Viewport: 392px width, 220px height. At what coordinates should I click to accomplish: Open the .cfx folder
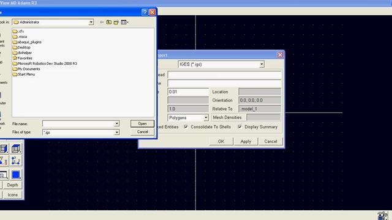tap(18, 31)
